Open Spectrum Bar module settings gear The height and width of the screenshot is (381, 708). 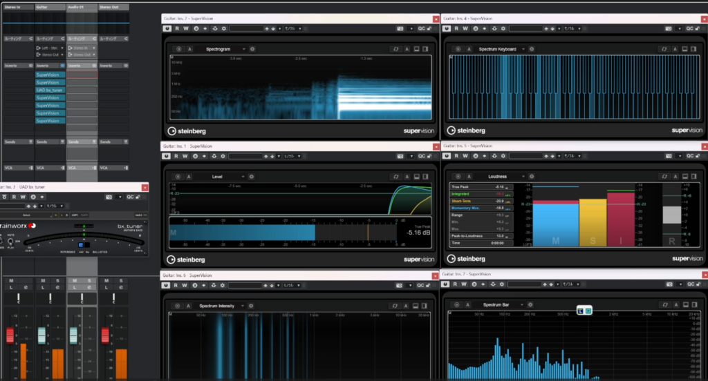coord(530,305)
